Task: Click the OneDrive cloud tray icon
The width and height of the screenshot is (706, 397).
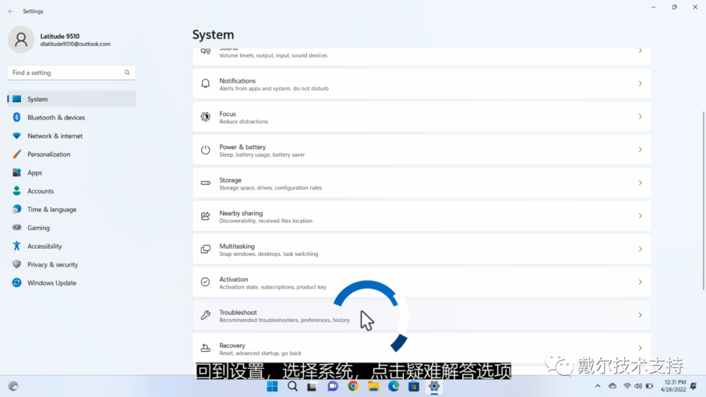Action: point(613,386)
